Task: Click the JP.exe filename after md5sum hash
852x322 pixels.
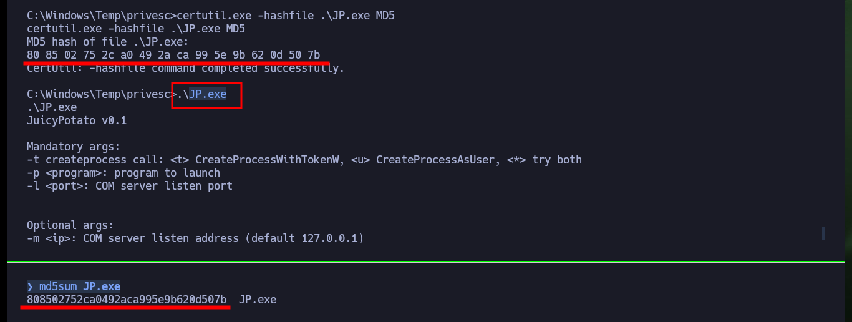Action: pyautogui.click(x=258, y=300)
